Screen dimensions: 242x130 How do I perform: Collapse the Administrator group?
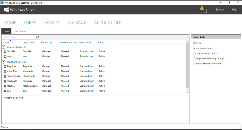[4, 47]
